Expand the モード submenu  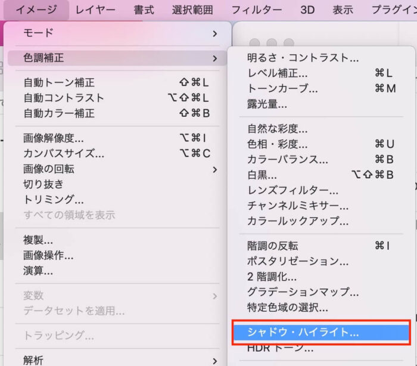(x=117, y=33)
